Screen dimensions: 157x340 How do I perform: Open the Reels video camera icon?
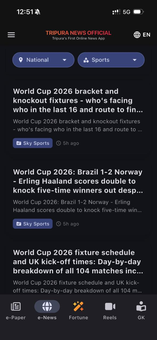[110, 306]
